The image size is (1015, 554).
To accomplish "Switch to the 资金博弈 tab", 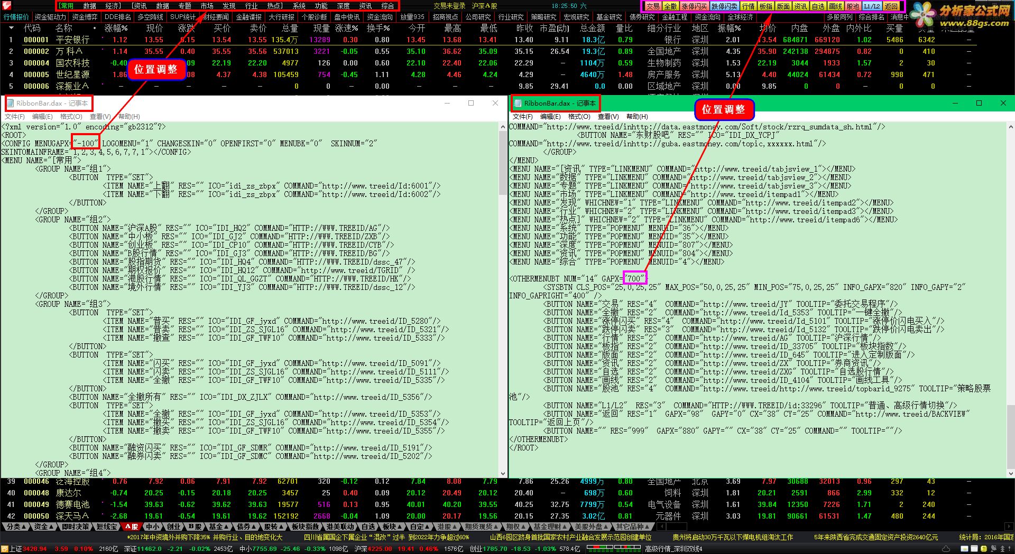I will point(85,17).
